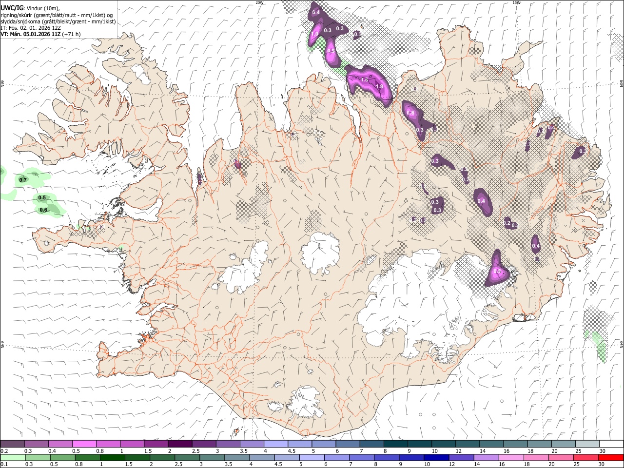The image size is (624, 468).
Task: Select the dark purple upper scale swatch at 2
Action: (x=179, y=444)
